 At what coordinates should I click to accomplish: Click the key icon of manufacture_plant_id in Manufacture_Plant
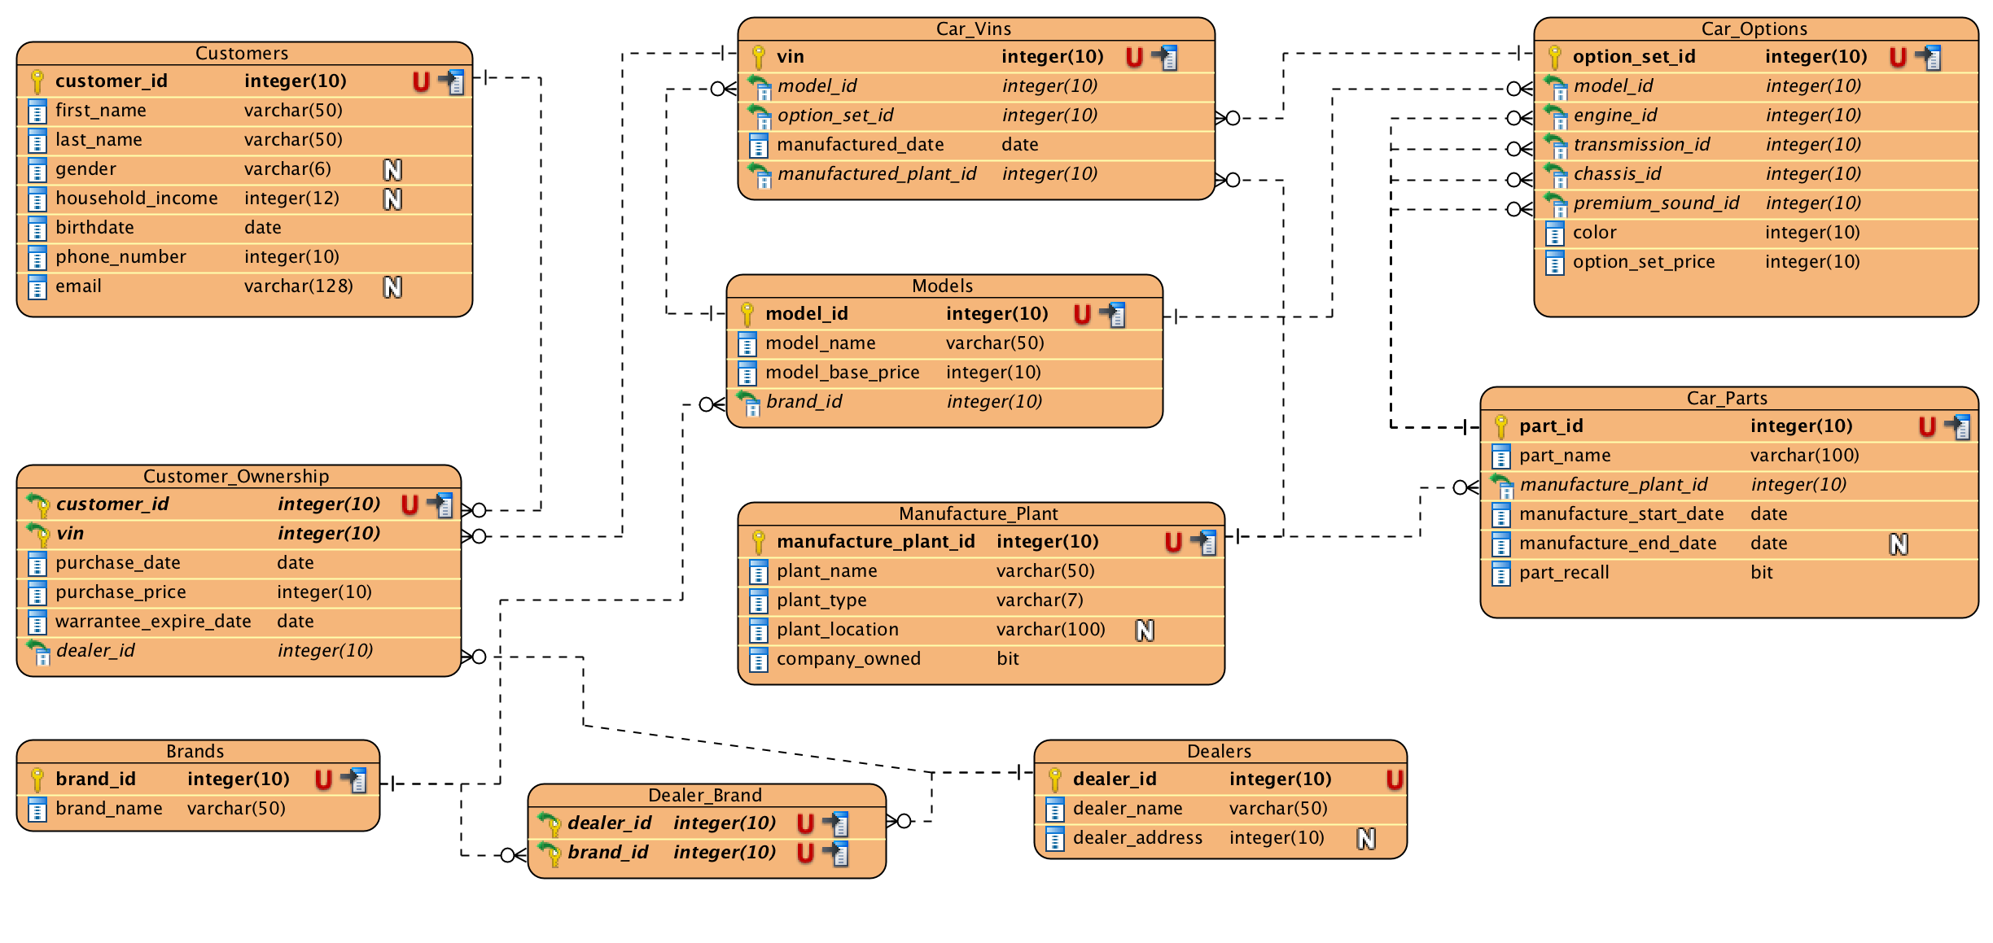[759, 542]
